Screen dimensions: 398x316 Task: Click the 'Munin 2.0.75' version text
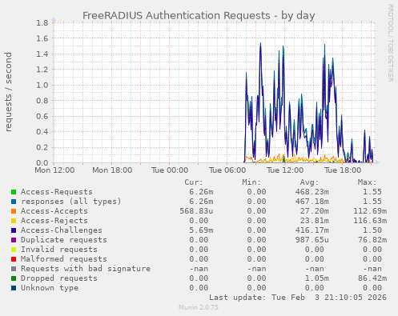coord(199,307)
